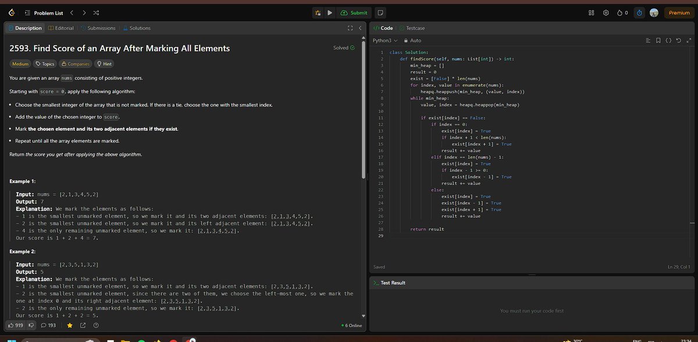The image size is (698, 342).
Task: Collapse the description panel chevron
Action: [360, 28]
